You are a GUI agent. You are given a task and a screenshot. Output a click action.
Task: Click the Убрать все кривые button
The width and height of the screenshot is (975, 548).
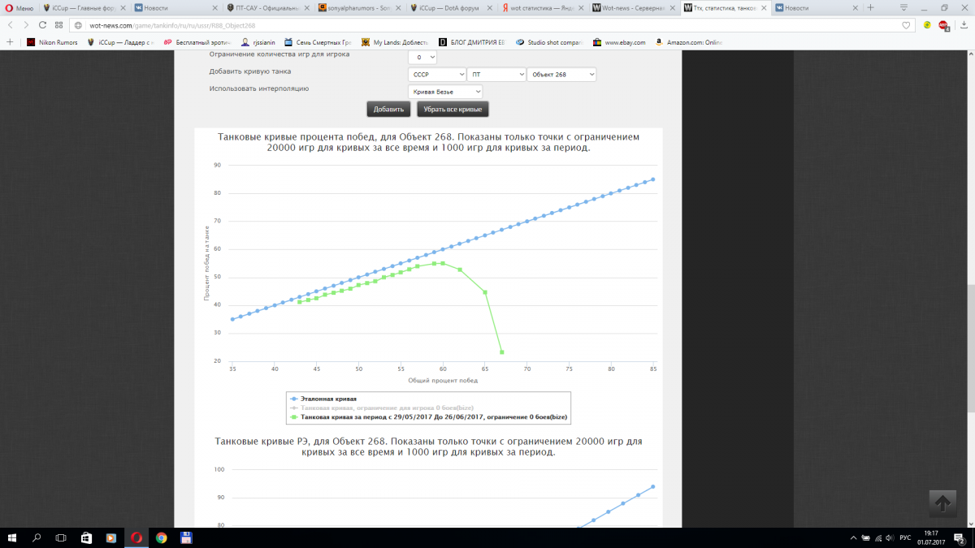tap(453, 109)
